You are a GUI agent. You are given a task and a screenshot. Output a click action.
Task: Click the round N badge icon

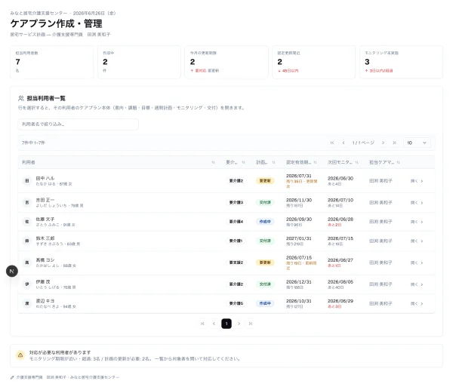pyautogui.click(x=12, y=271)
